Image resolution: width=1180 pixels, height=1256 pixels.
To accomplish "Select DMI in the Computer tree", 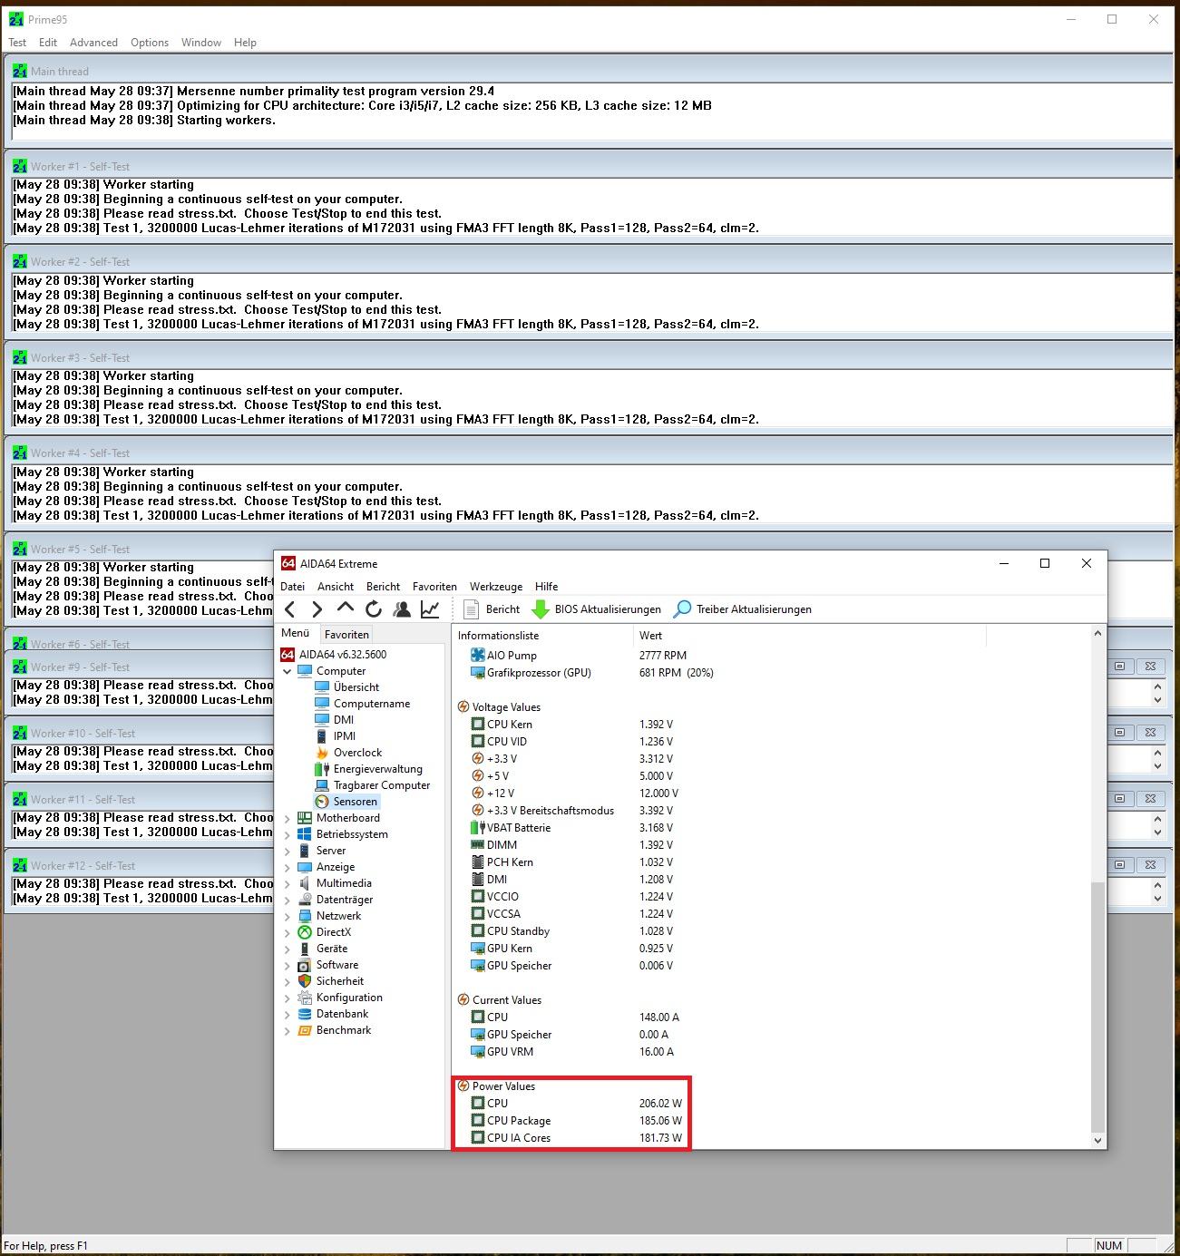I will [334, 720].
